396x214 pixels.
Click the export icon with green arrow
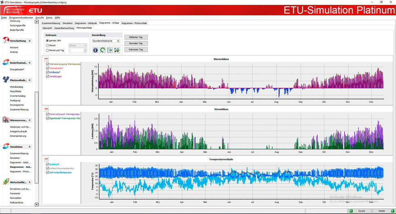coord(110,50)
